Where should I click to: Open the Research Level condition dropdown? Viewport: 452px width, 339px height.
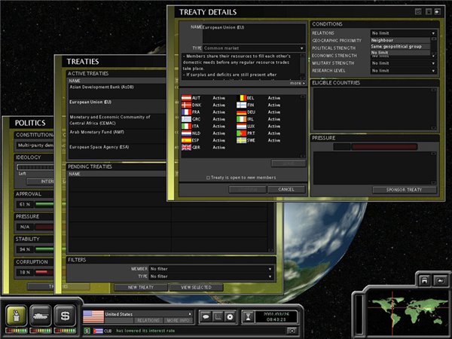click(x=403, y=71)
